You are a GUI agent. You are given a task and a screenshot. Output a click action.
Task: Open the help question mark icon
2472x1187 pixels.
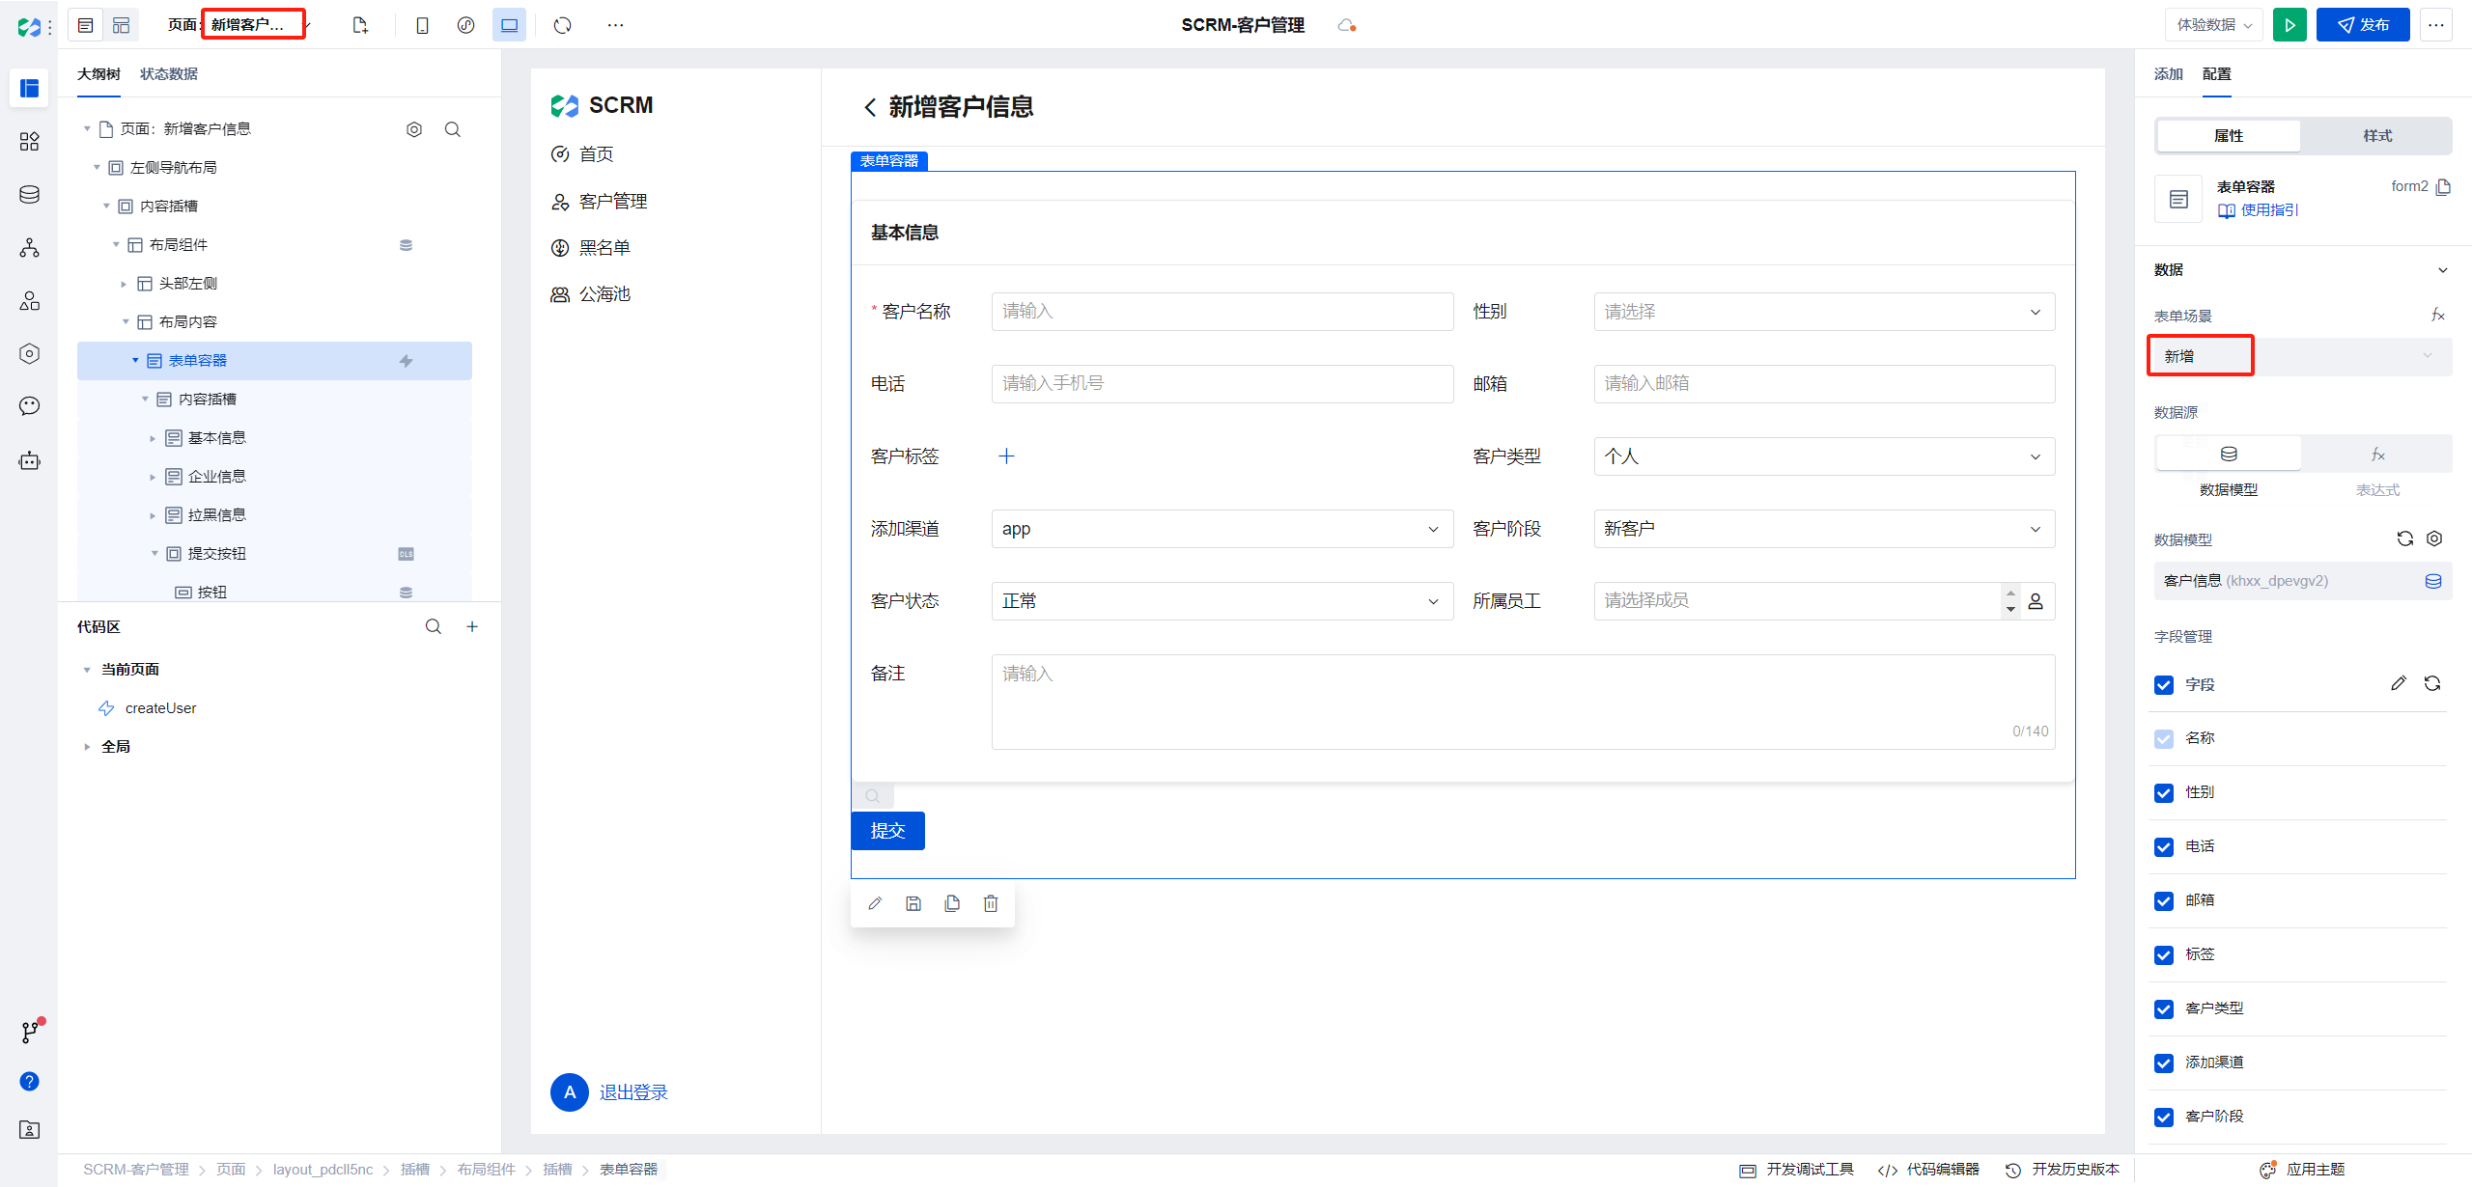pos(30,1081)
